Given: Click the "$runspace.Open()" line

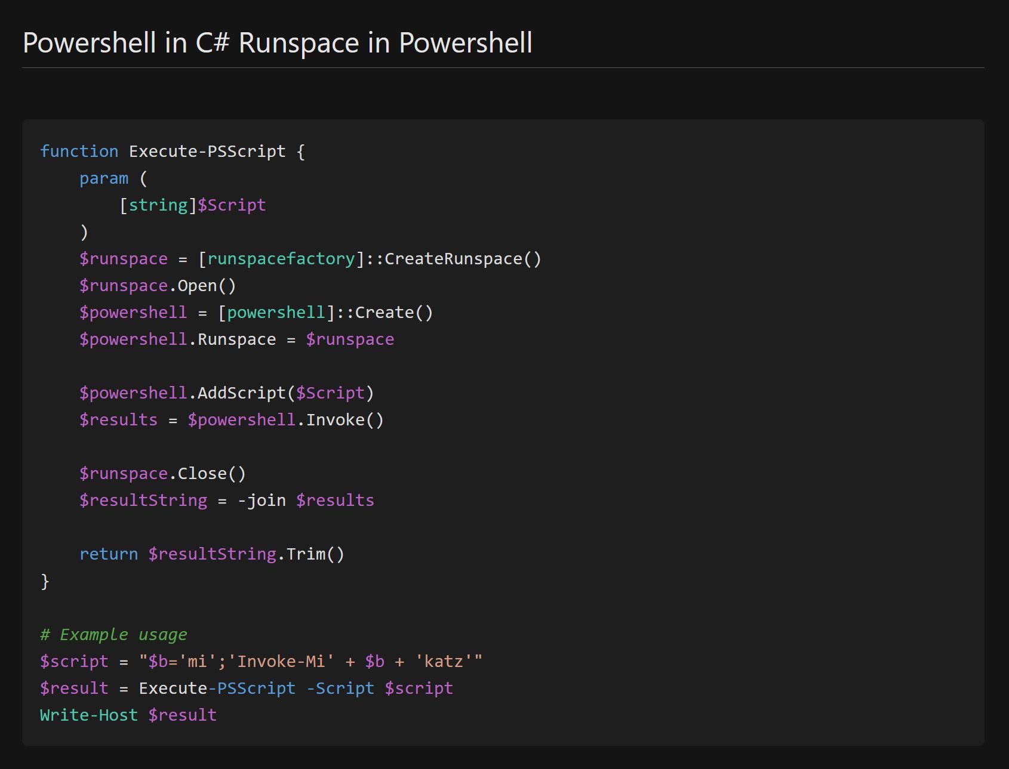Looking at the screenshot, I should pos(158,286).
